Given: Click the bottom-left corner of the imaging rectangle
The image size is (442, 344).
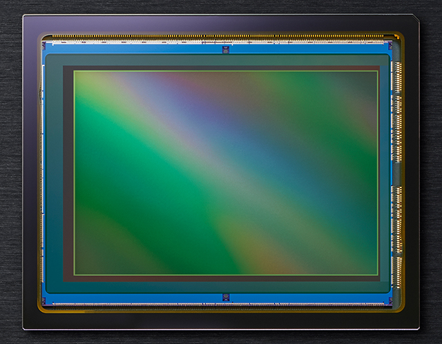Looking at the screenshot, I should pyautogui.click(x=74, y=275).
